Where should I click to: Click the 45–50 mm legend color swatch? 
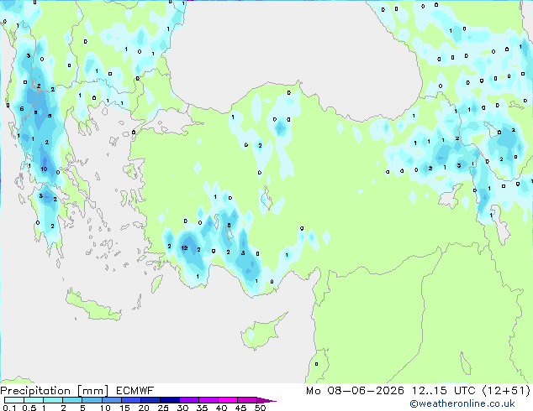[x=247, y=400]
